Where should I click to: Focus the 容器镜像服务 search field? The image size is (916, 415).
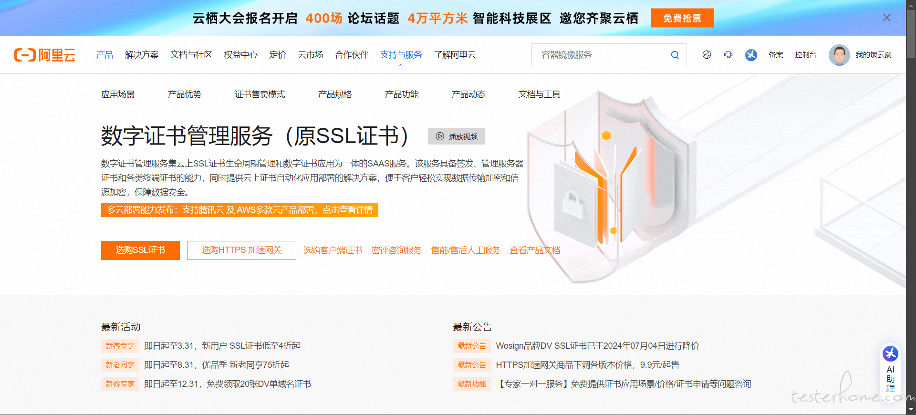601,55
